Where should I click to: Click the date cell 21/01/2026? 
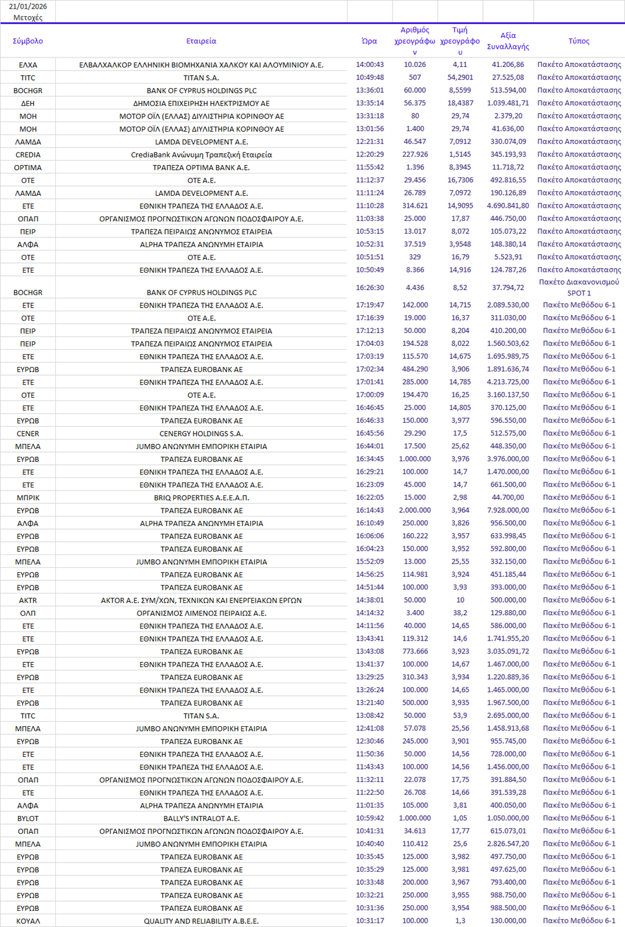tap(28, 6)
